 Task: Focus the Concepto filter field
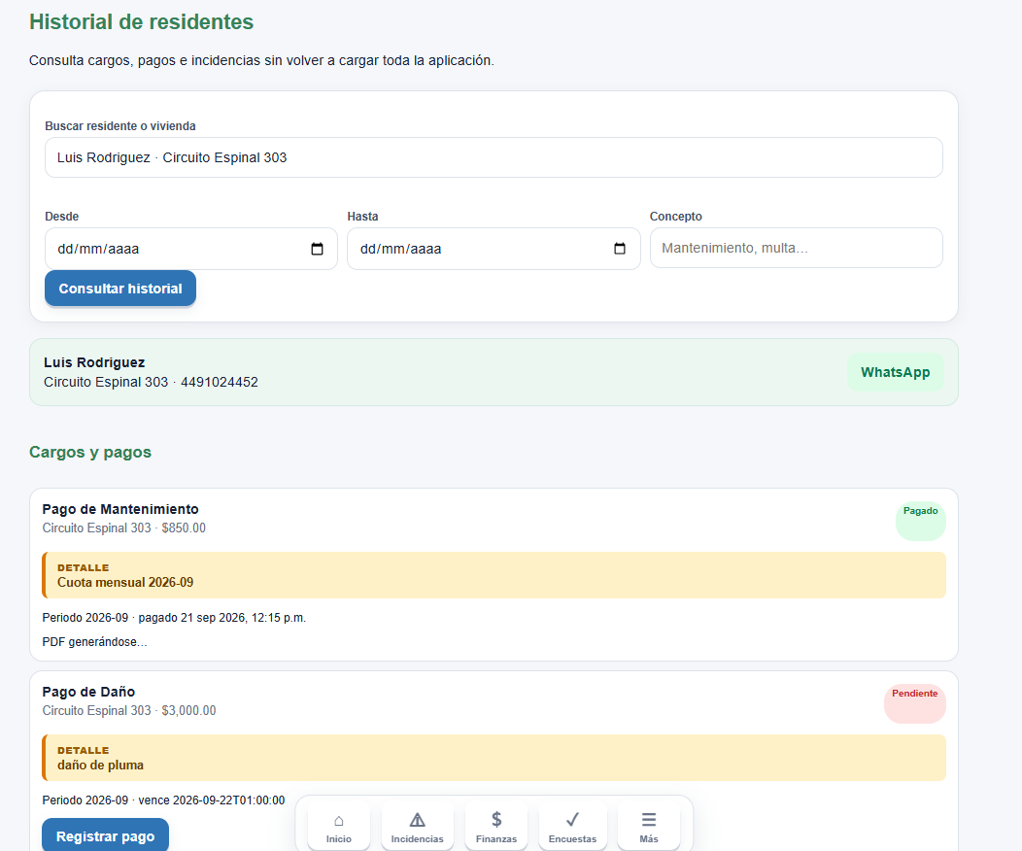[797, 249]
